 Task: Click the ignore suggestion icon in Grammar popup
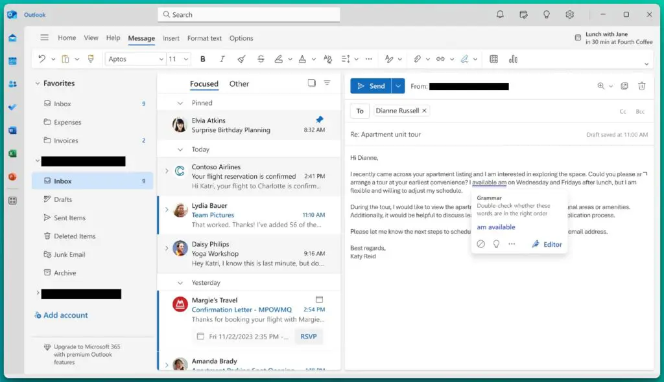(x=480, y=244)
